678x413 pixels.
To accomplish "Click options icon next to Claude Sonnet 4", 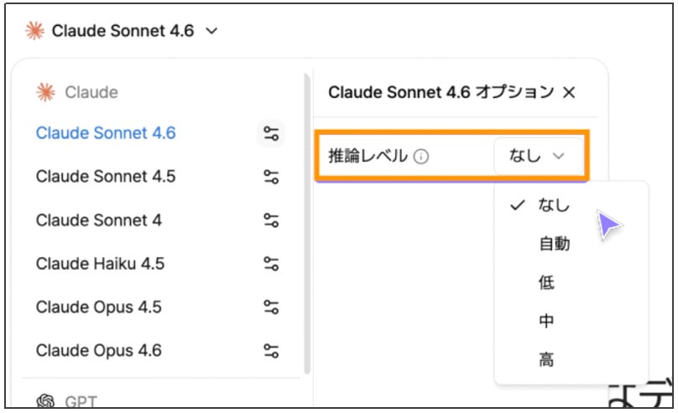I will pyautogui.click(x=270, y=220).
